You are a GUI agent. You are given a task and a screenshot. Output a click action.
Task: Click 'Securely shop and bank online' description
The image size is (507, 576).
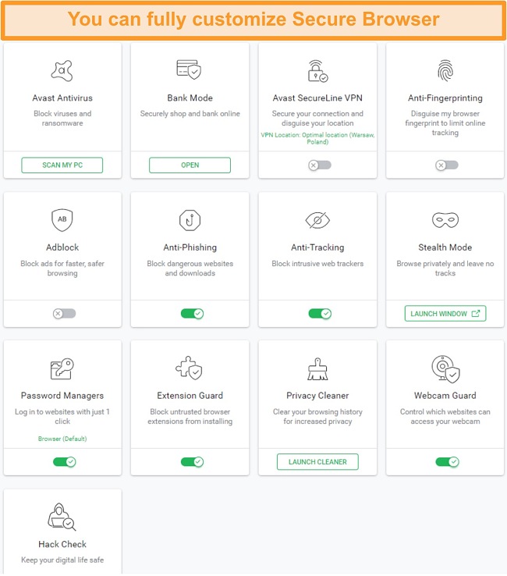click(x=190, y=114)
